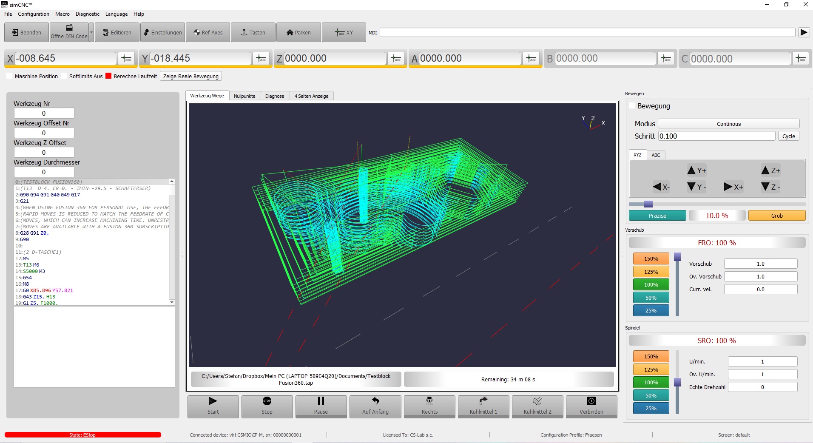Rewind G-code with Auf Anfang
This screenshot has width=813, height=443.
(375, 406)
